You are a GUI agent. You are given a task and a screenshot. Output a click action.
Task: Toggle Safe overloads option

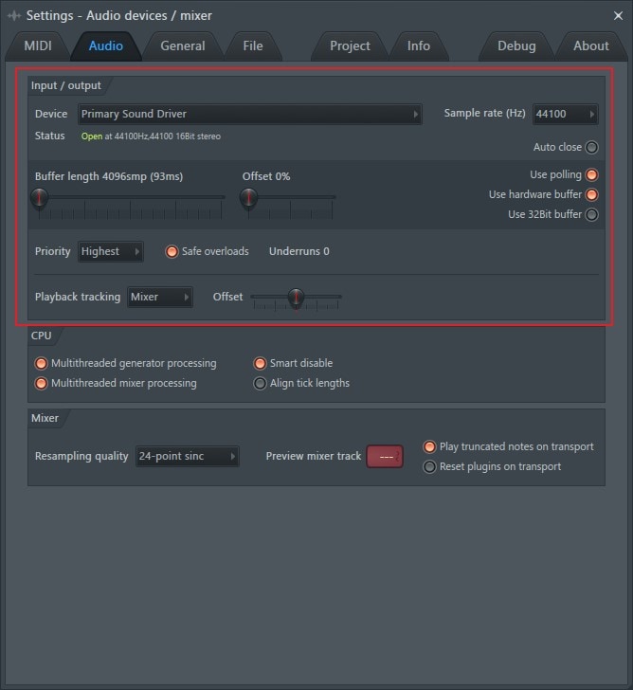pyautogui.click(x=172, y=251)
